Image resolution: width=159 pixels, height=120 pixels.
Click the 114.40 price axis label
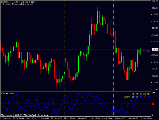pos(155,28)
